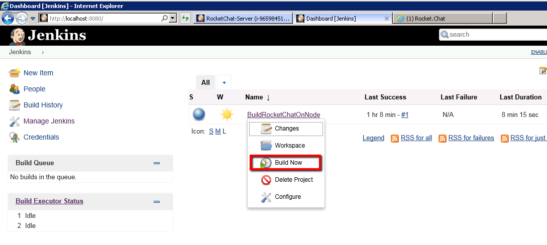Screen dimensions: 547x245
Task: Click the Build Now clock icon
Action: (x=266, y=163)
